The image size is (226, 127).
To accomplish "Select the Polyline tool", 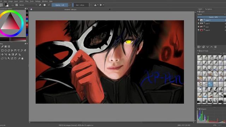I will [12, 50].
